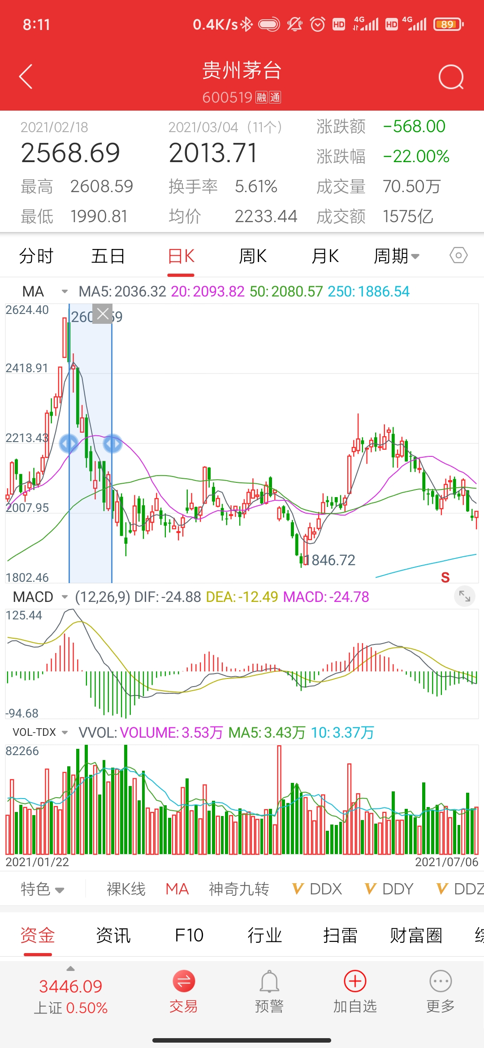The image size is (484, 1048).
Task: Tap the red S sell marker
Action: coord(445,577)
